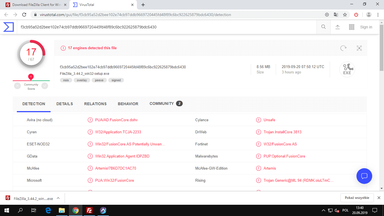Click the muted volume tray icon

click(337, 210)
